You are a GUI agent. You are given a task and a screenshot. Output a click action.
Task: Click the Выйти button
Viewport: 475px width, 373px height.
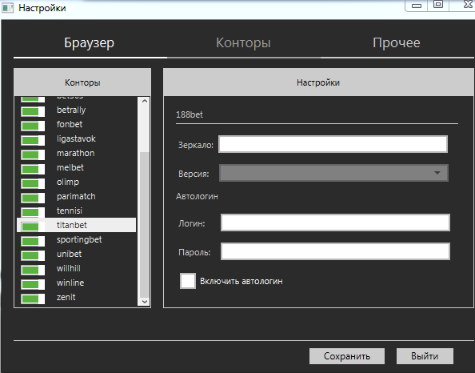425,356
